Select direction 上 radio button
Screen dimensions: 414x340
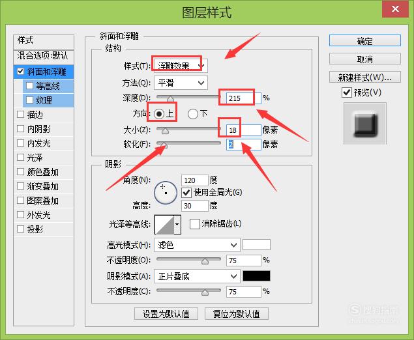159,114
